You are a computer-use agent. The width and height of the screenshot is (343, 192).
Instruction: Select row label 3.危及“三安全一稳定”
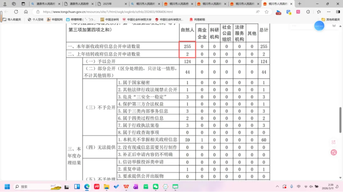click(142, 97)
